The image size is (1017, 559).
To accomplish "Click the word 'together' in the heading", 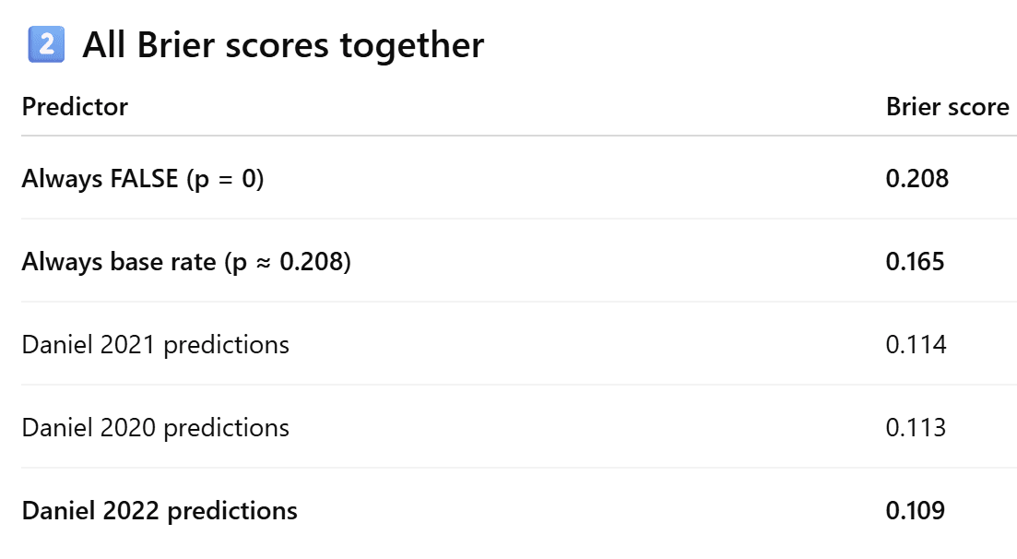I will (412, 46).
